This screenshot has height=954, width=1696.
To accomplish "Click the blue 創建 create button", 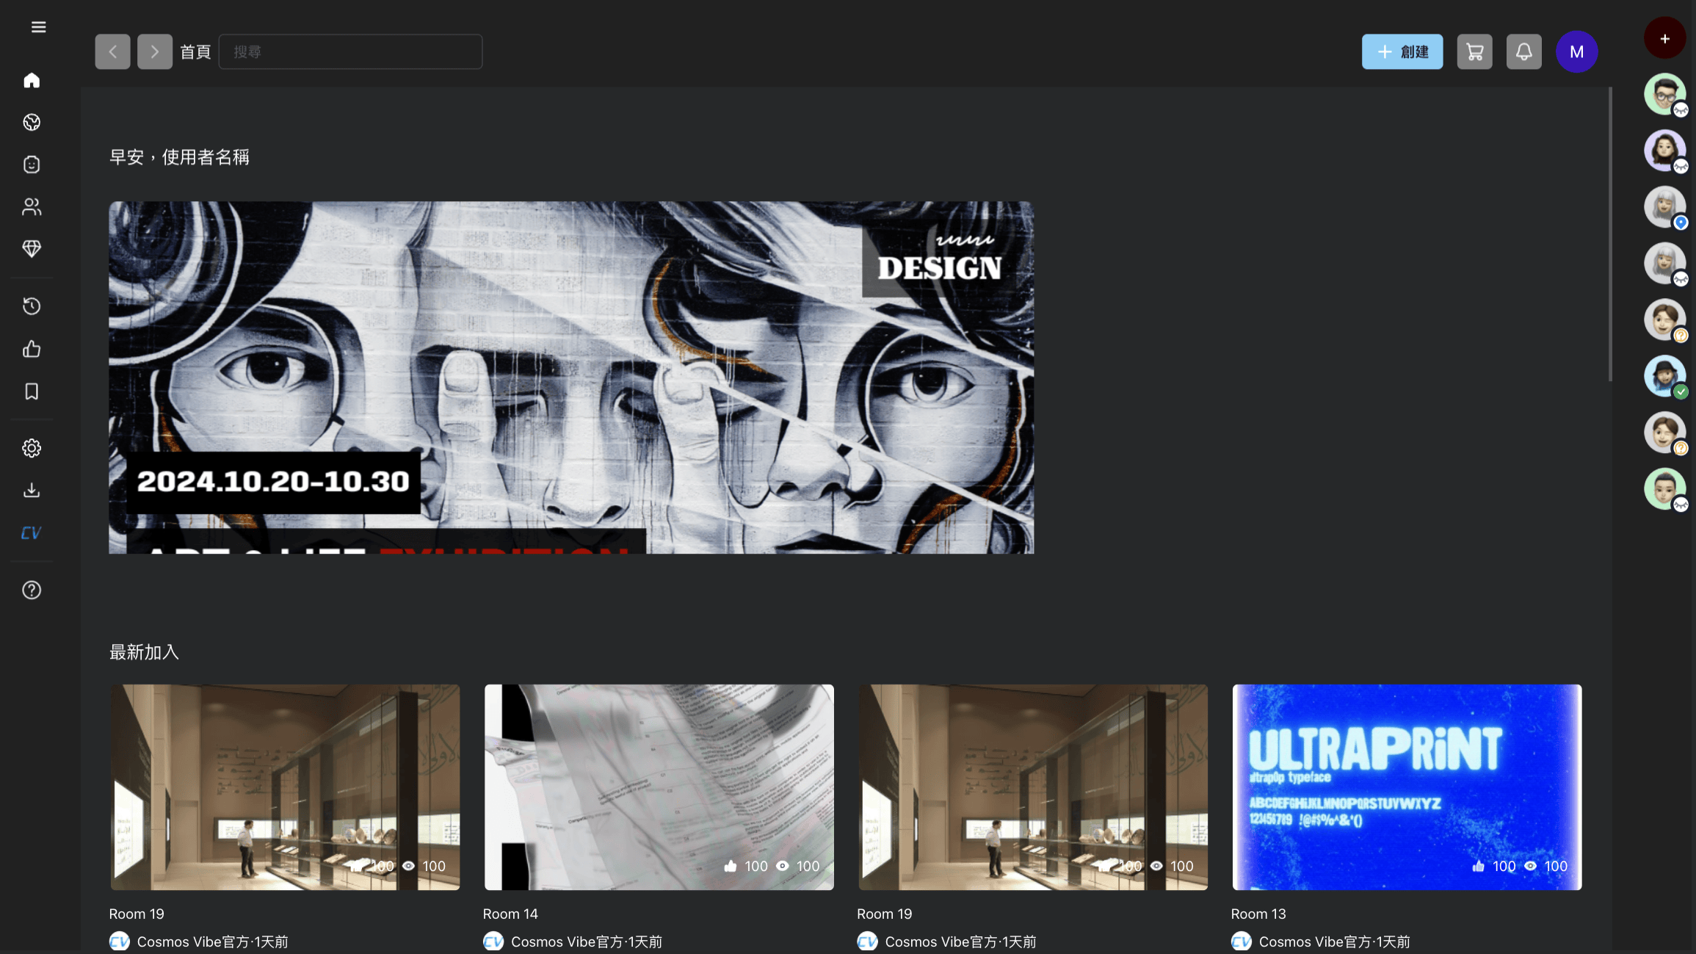I will click(x=1402, y=52).
